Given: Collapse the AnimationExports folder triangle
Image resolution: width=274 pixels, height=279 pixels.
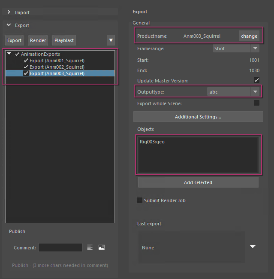Looking at the screenshot, I should pos(9,54).
